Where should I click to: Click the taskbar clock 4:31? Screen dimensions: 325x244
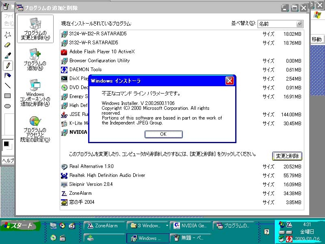coord(307,224)
